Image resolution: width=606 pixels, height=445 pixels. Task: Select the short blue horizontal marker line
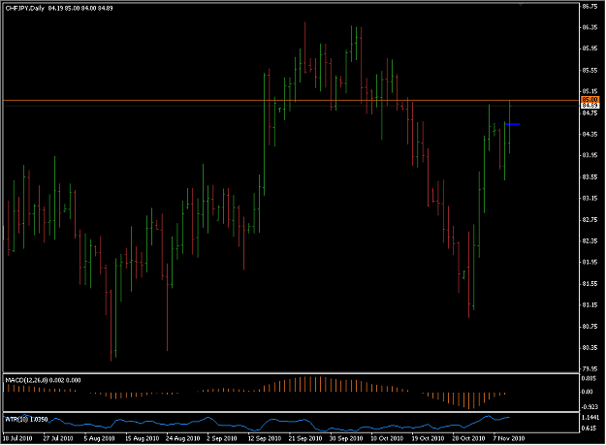[513, 124]
